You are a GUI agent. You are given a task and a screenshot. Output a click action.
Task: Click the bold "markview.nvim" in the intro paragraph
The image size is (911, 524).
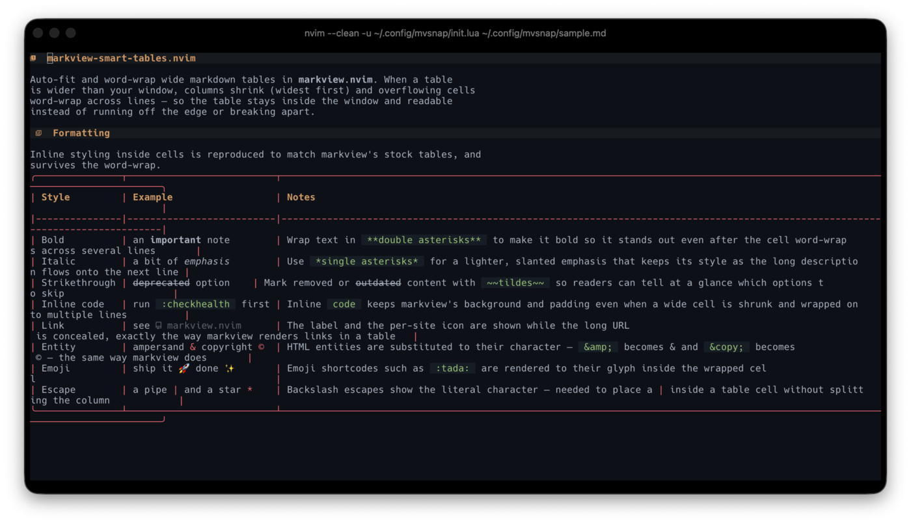pyautogui.click(x=335, y=80)
